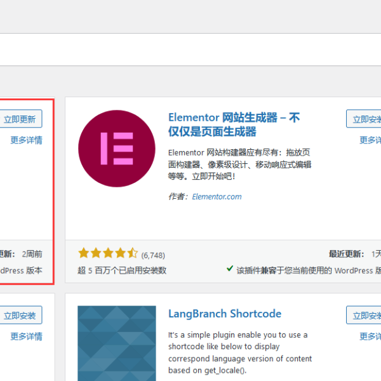Image resolution: width=381 pixels, height=381 pixels.
Task: Click the 超 5 百万个已启用安装数 text
Action: (122, 271)
